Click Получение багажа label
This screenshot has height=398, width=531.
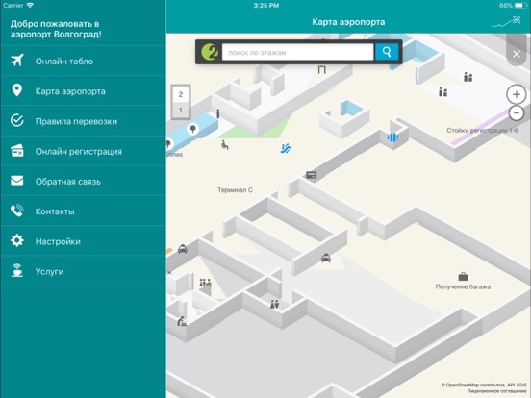tap(463, 286)
